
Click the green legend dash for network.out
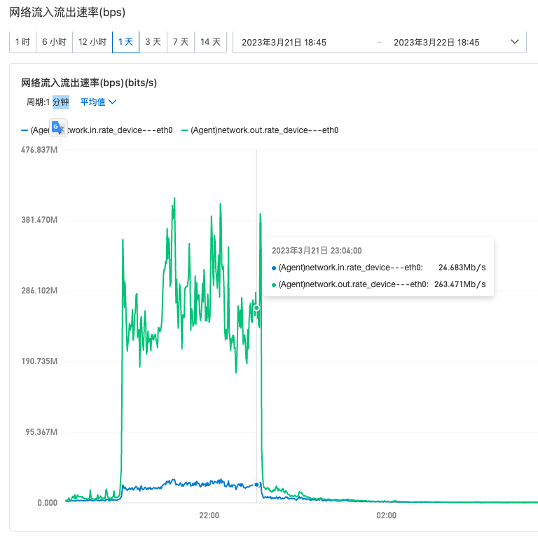pos(185,130)
